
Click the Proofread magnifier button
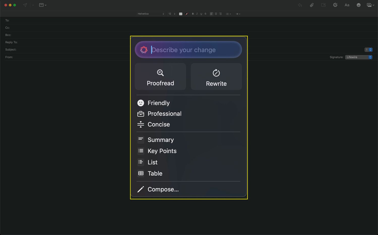click(x=160, y=76)
